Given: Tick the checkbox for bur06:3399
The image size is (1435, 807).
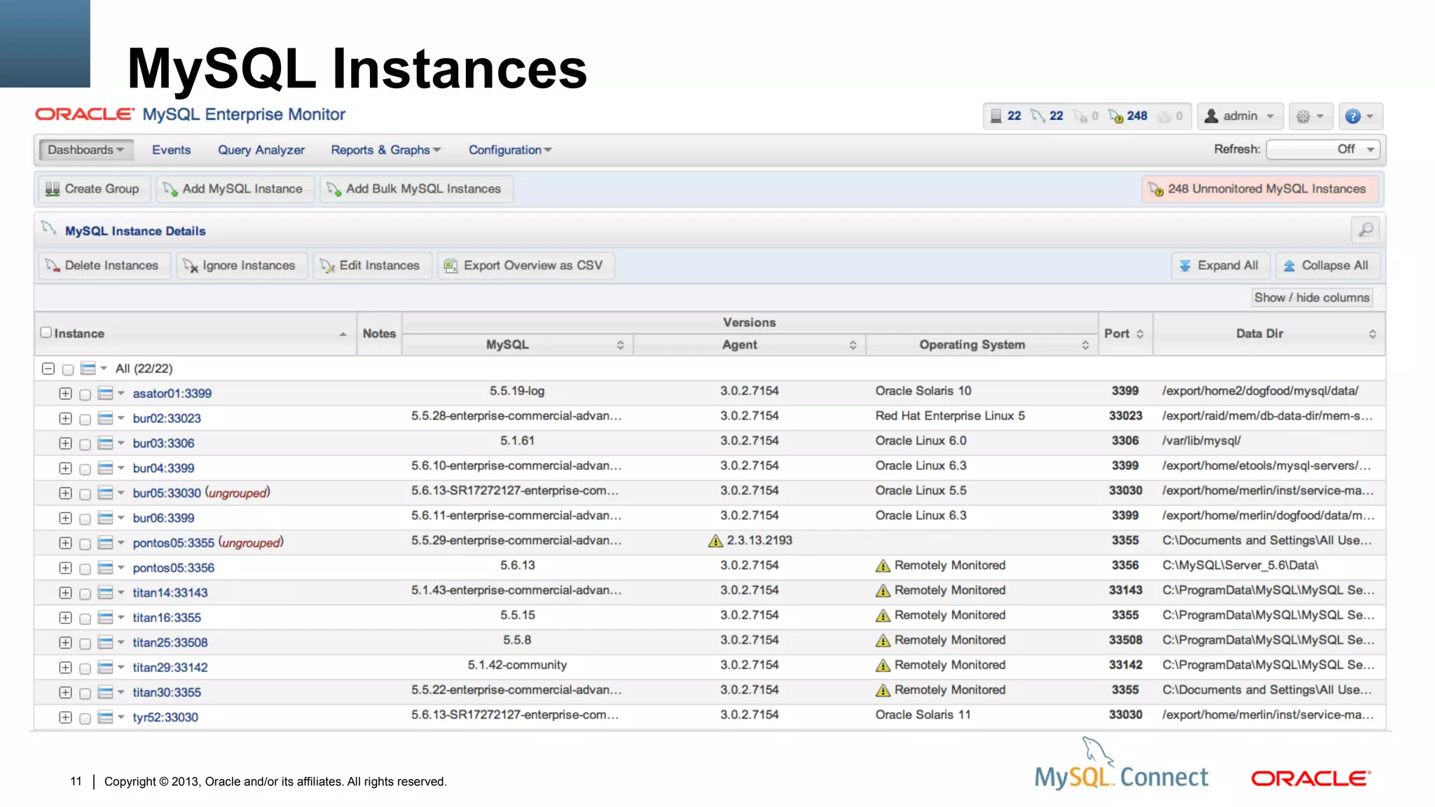Looking at the screenshot, I should coord(85,519).
